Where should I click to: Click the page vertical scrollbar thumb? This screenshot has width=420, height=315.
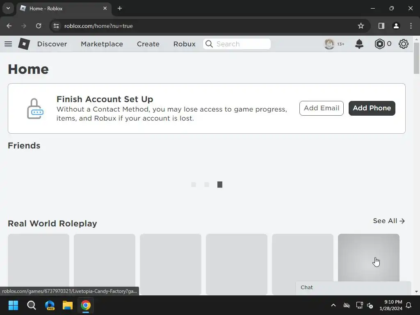(x=416, y=58)
